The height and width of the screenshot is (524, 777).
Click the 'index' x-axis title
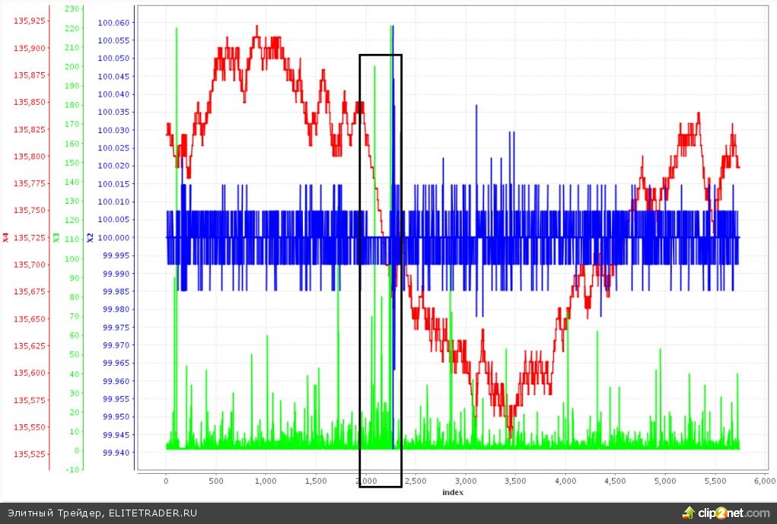coord(452,492)
